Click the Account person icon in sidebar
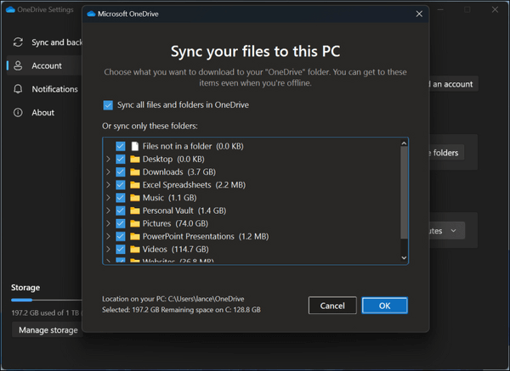 (x=18, y=65)
